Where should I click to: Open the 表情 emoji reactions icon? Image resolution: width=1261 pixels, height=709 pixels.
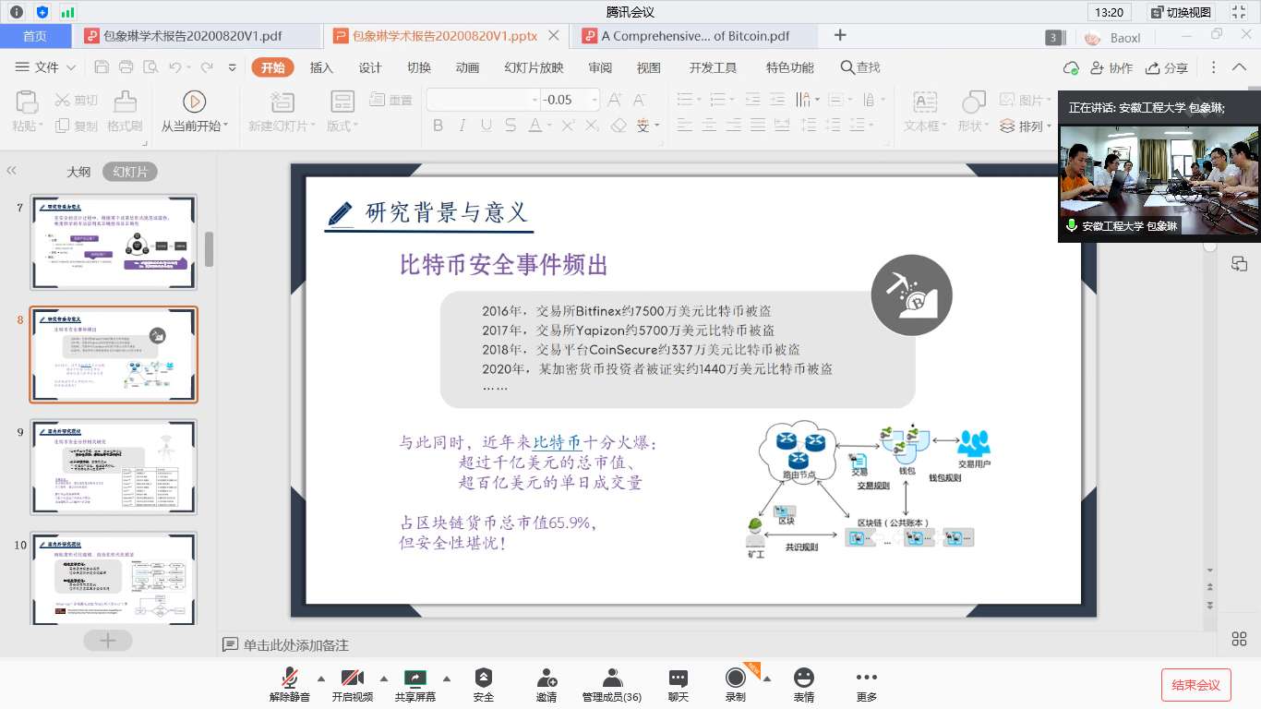(x=804, y=679)
